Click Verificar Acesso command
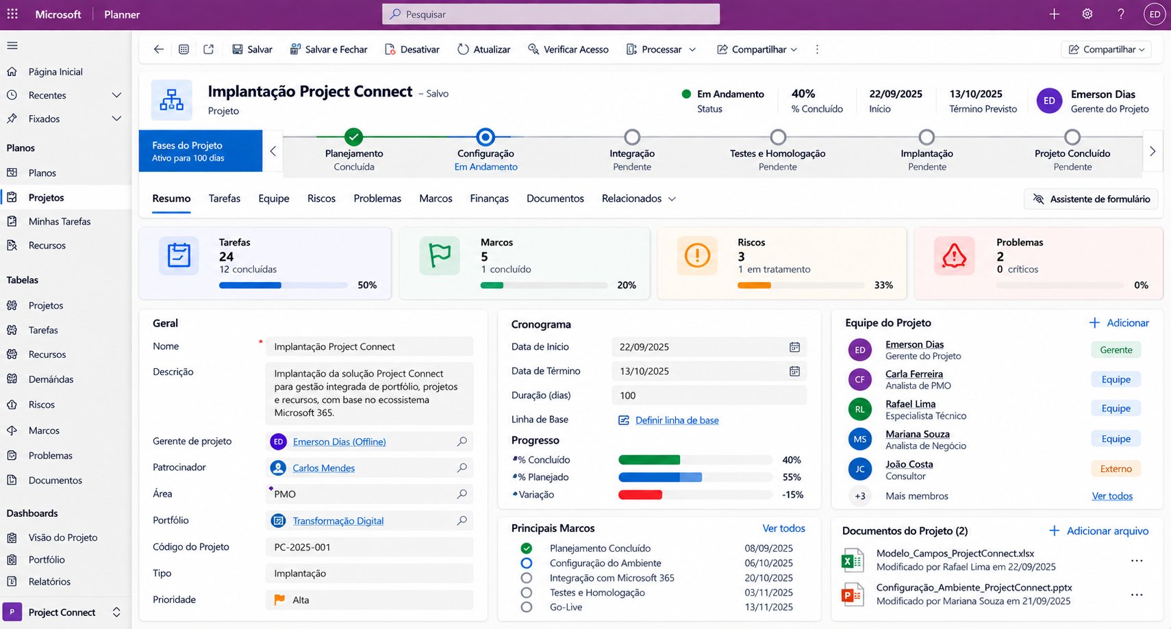Viewport: 1171px width, 629px height. (x=568, y=49)
